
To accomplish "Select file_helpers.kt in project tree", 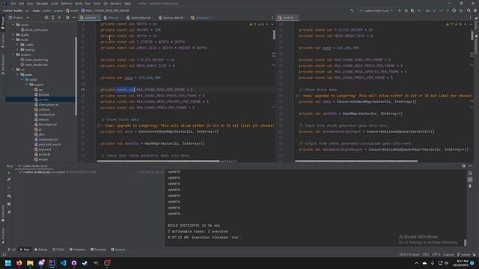I will point(46,124).
